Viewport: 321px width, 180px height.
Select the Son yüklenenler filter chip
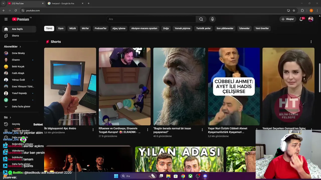pos(225,28)
